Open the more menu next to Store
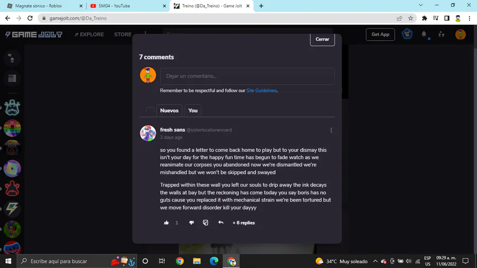The image size is (477, 268). [x=145, y=34]
